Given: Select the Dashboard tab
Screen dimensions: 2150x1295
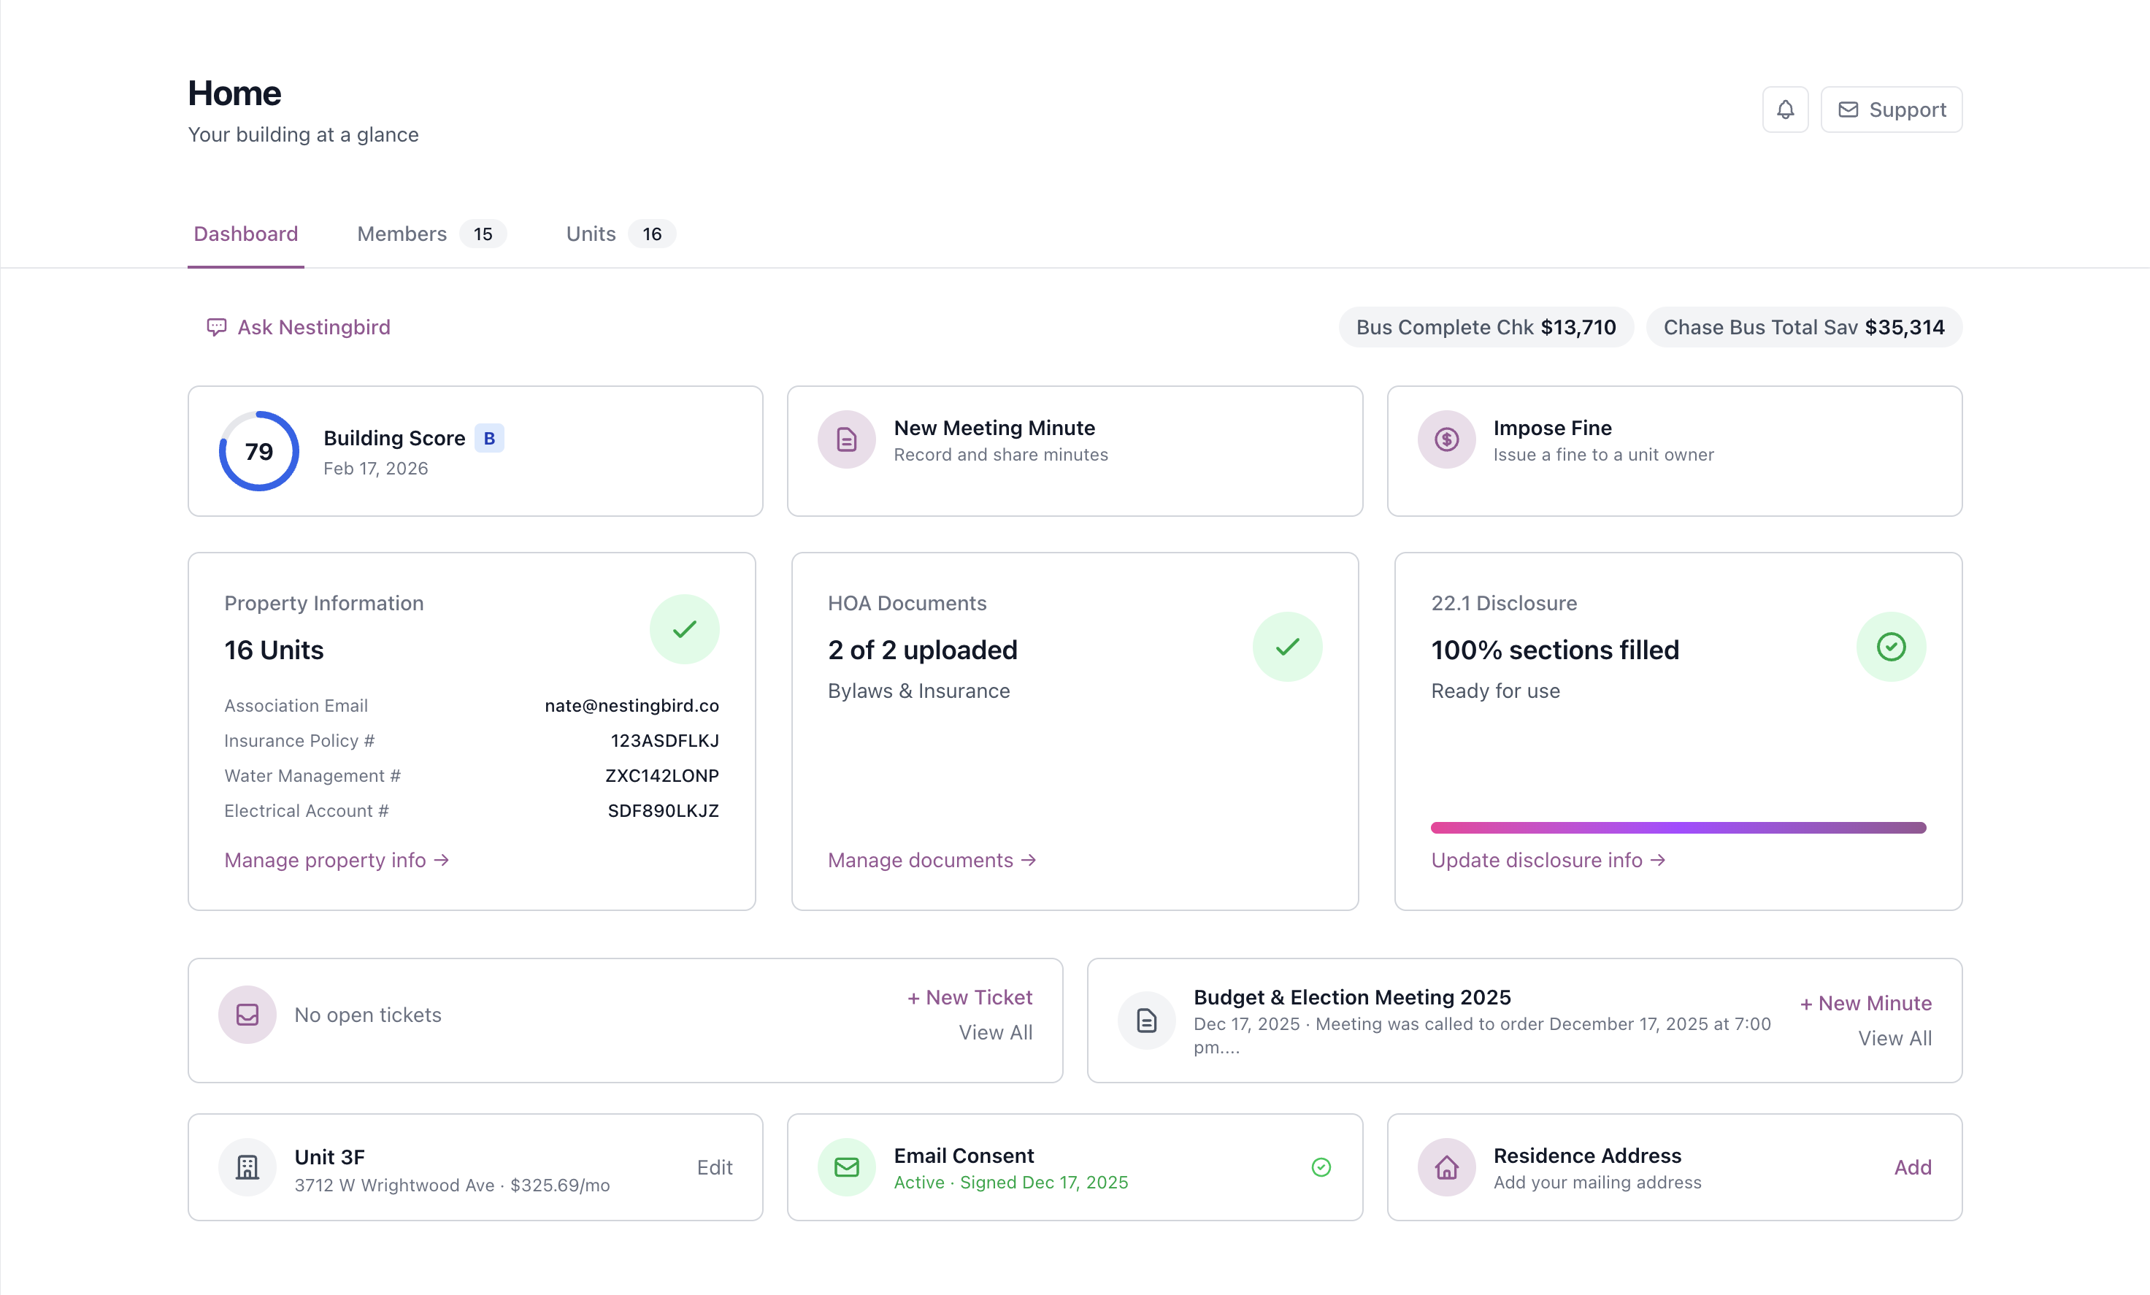Looking at the screenshot, I should [x=245, y=234].
